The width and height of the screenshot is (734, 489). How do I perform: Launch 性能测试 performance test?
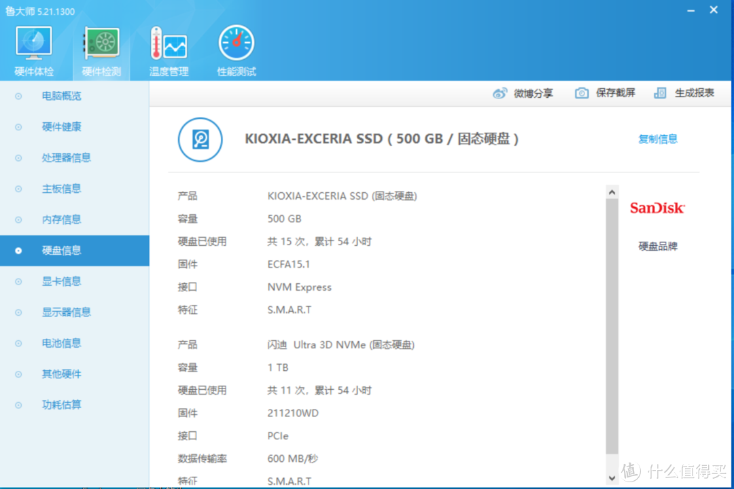[x=236, y=48]
